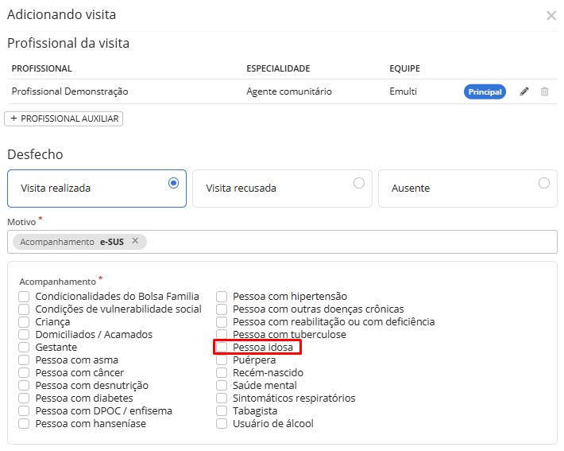This screenshot has width=564, height=451.
Task: Check Condições de vulnerabilidade social
Action: pyautogui.click(x=24, y=309)
